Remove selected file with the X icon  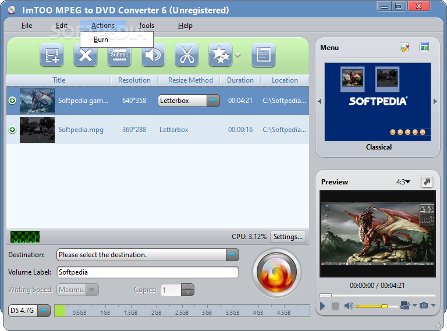pyautogui.click(x=86, y=55)
